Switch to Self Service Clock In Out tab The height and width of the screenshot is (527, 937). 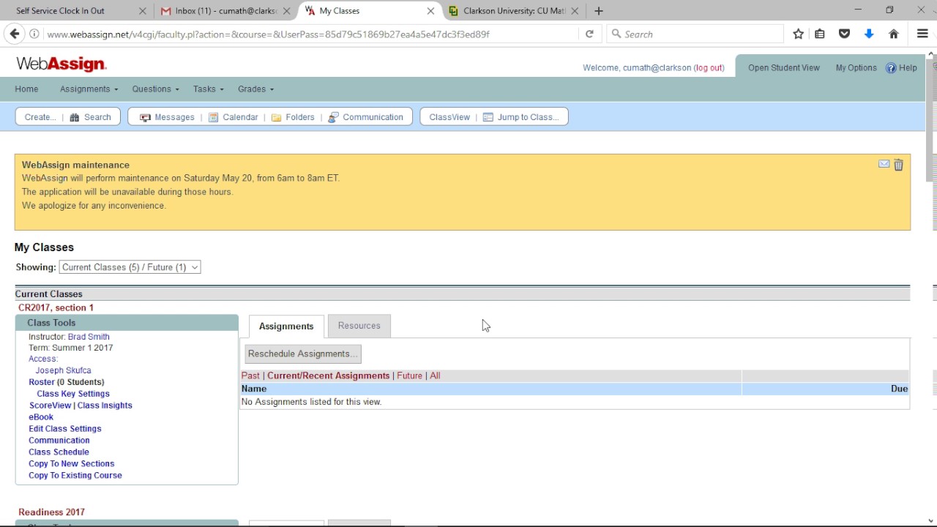click(x=60, y=11)
